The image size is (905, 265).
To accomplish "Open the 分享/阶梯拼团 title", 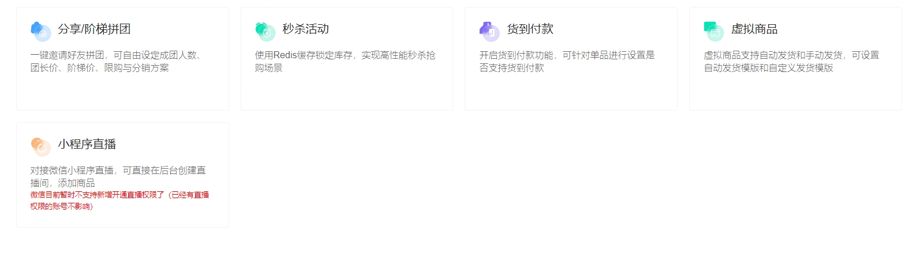I will [94, 29].
